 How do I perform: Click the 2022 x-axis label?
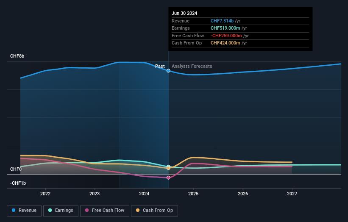(x=45, y=194)
